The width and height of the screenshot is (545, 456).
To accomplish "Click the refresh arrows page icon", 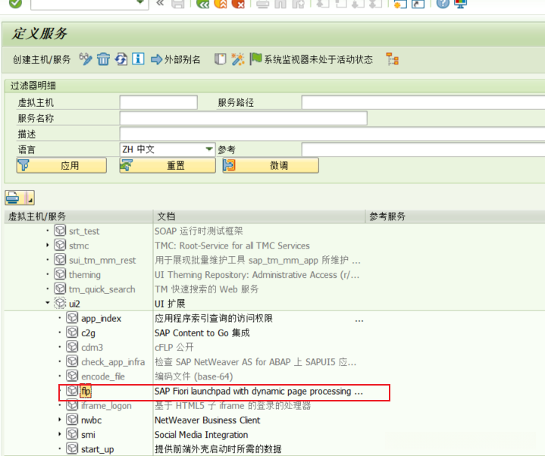I will point(121,59).
